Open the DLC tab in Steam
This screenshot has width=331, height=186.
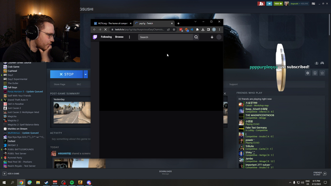(x=79, y=84)
